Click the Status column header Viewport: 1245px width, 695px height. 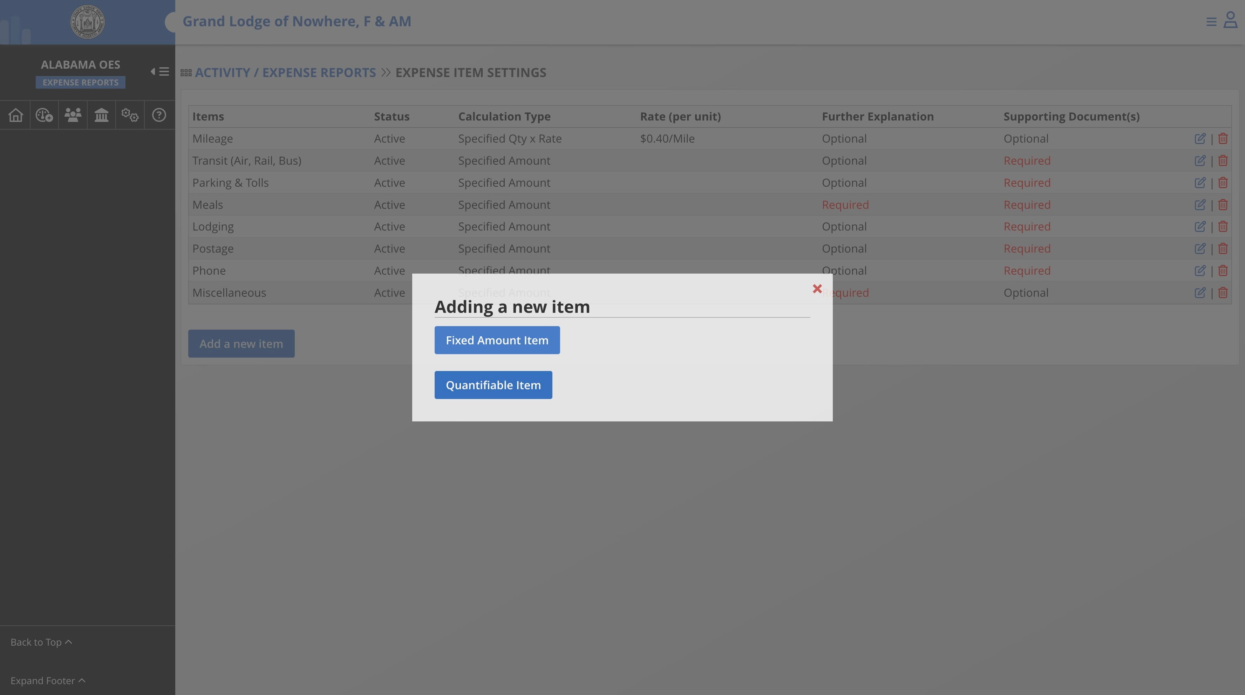point(392,116)
